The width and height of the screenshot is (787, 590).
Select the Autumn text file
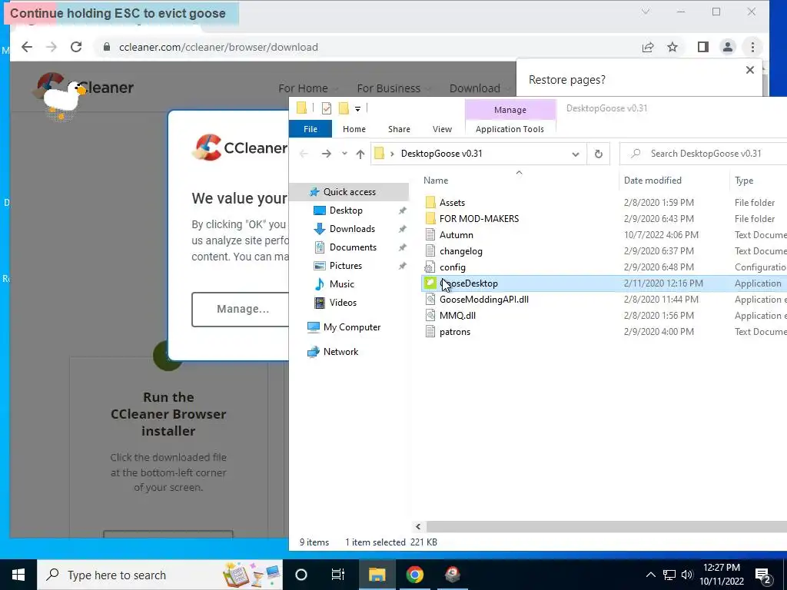point(456,235)
